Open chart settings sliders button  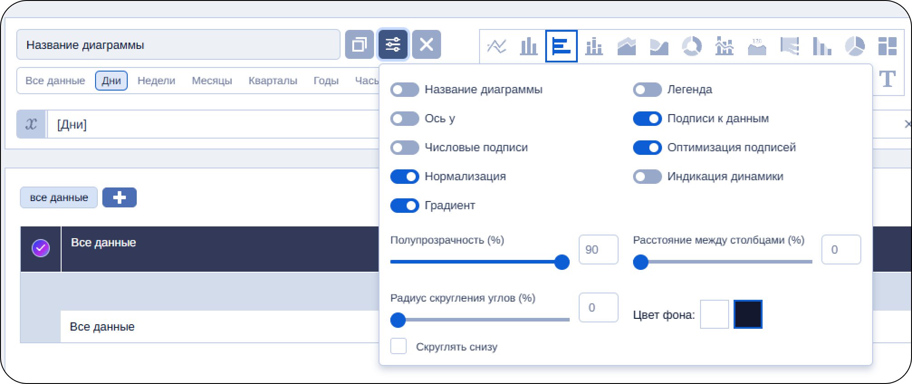(393, 45)
